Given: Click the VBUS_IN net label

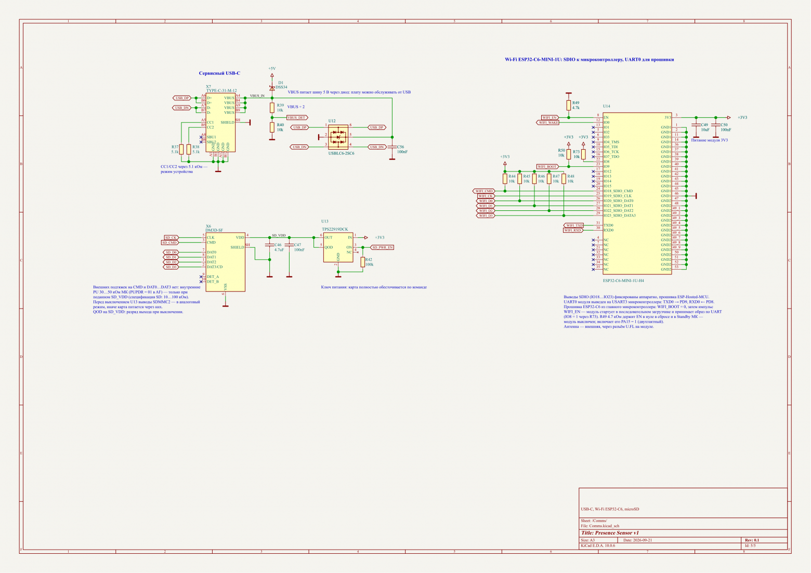Looking at the screenshot, I should click(x=257, y=96).
